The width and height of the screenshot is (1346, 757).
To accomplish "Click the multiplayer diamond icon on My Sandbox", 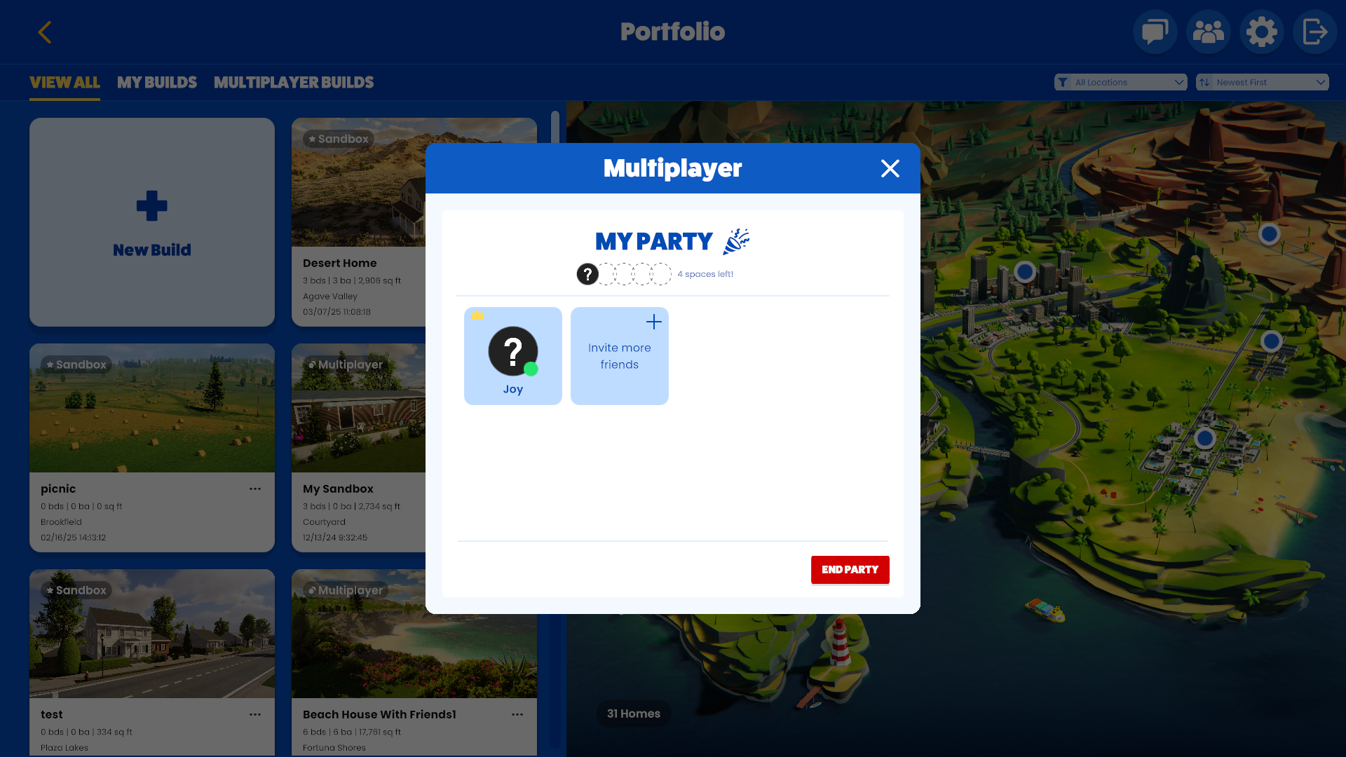I will [x=311, y=364].
